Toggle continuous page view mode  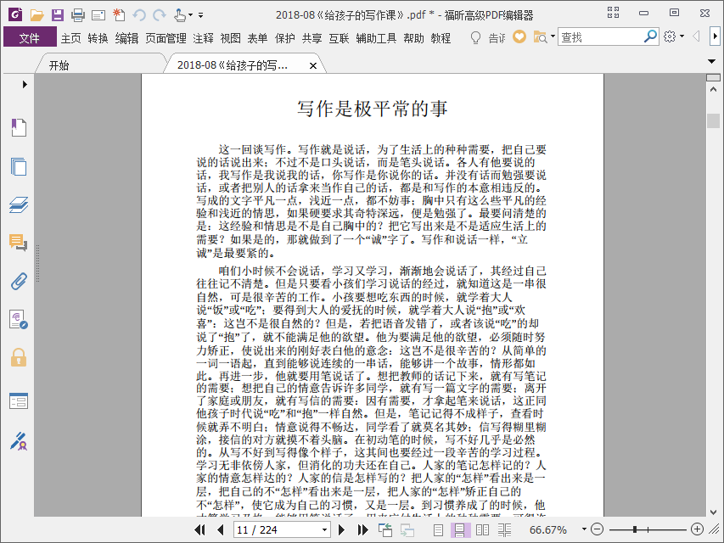click(x=460, y=530)
